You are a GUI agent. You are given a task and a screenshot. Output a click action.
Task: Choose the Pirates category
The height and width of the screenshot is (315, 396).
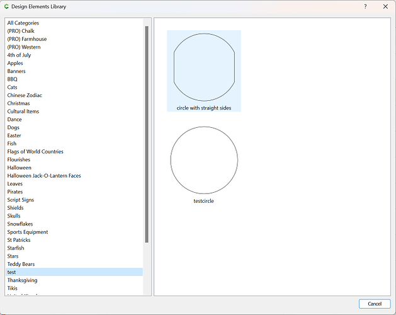click(x=74, y=192)
